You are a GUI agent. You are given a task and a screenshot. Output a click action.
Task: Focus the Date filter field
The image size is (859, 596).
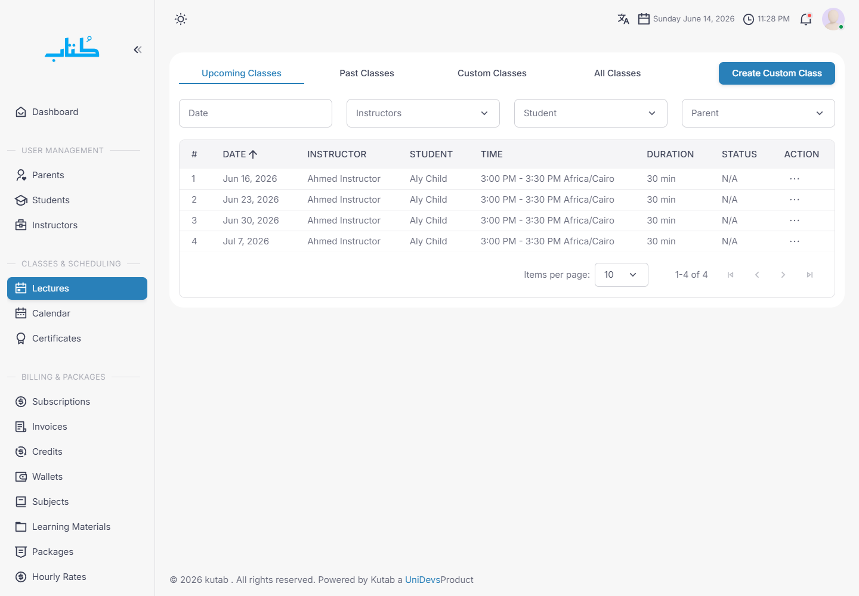(x=255, y=113)
